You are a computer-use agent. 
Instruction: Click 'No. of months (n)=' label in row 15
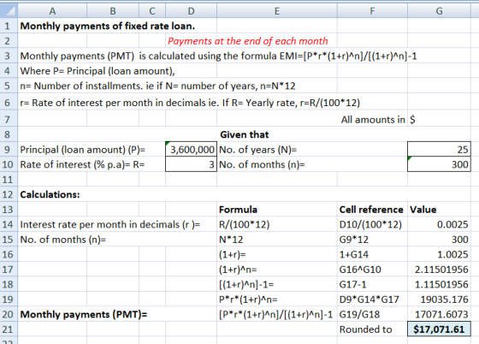click(x=63, y=240)
